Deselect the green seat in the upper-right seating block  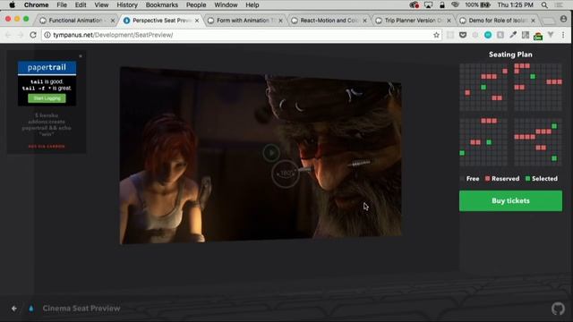pos(533,77)
